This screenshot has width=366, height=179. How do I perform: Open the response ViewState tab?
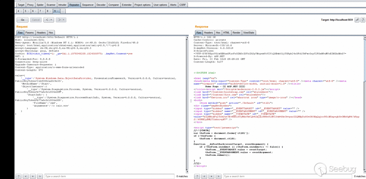click(x=248, y=32)
